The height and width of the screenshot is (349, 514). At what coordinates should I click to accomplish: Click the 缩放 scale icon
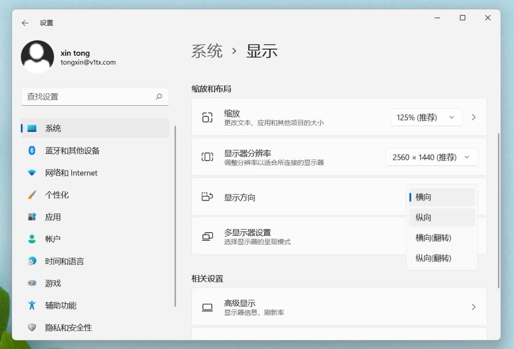(207, 117)
